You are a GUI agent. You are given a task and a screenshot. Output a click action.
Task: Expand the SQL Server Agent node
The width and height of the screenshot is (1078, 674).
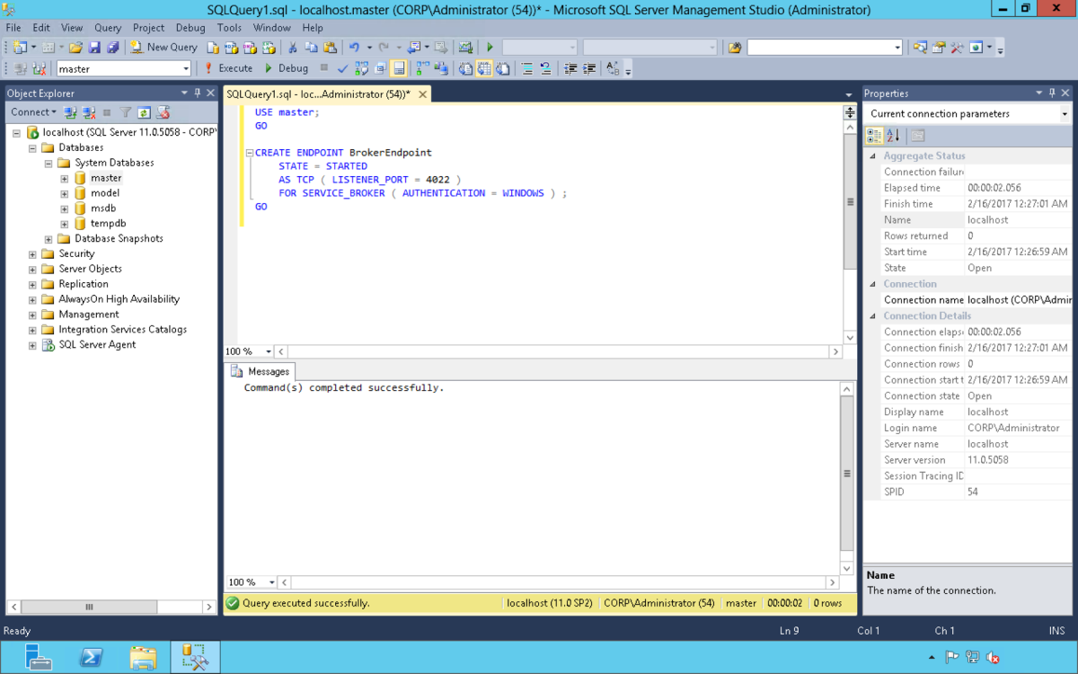(x=33, y=345)
